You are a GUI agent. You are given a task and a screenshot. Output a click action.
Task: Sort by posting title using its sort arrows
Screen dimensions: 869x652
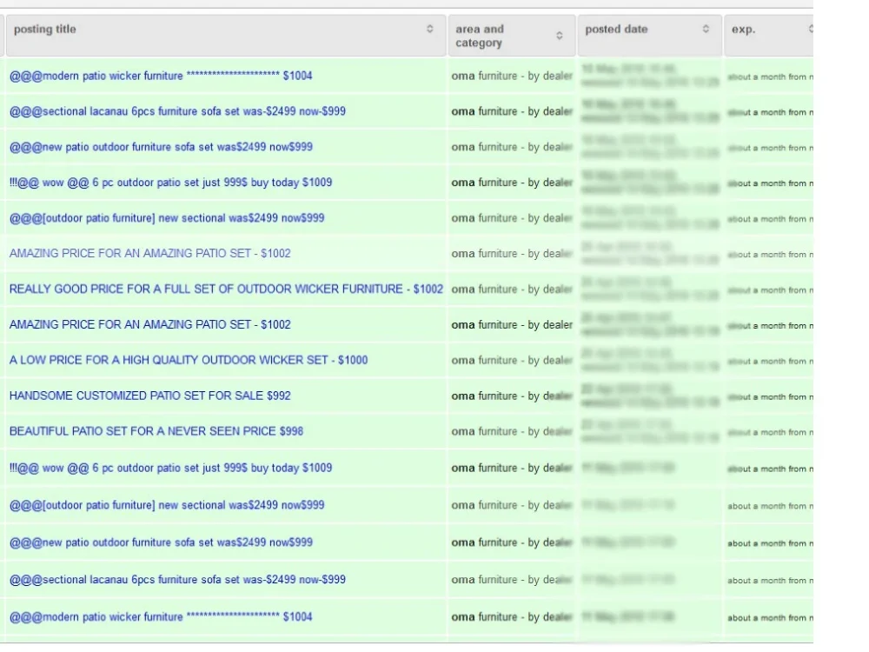[429, 29]
